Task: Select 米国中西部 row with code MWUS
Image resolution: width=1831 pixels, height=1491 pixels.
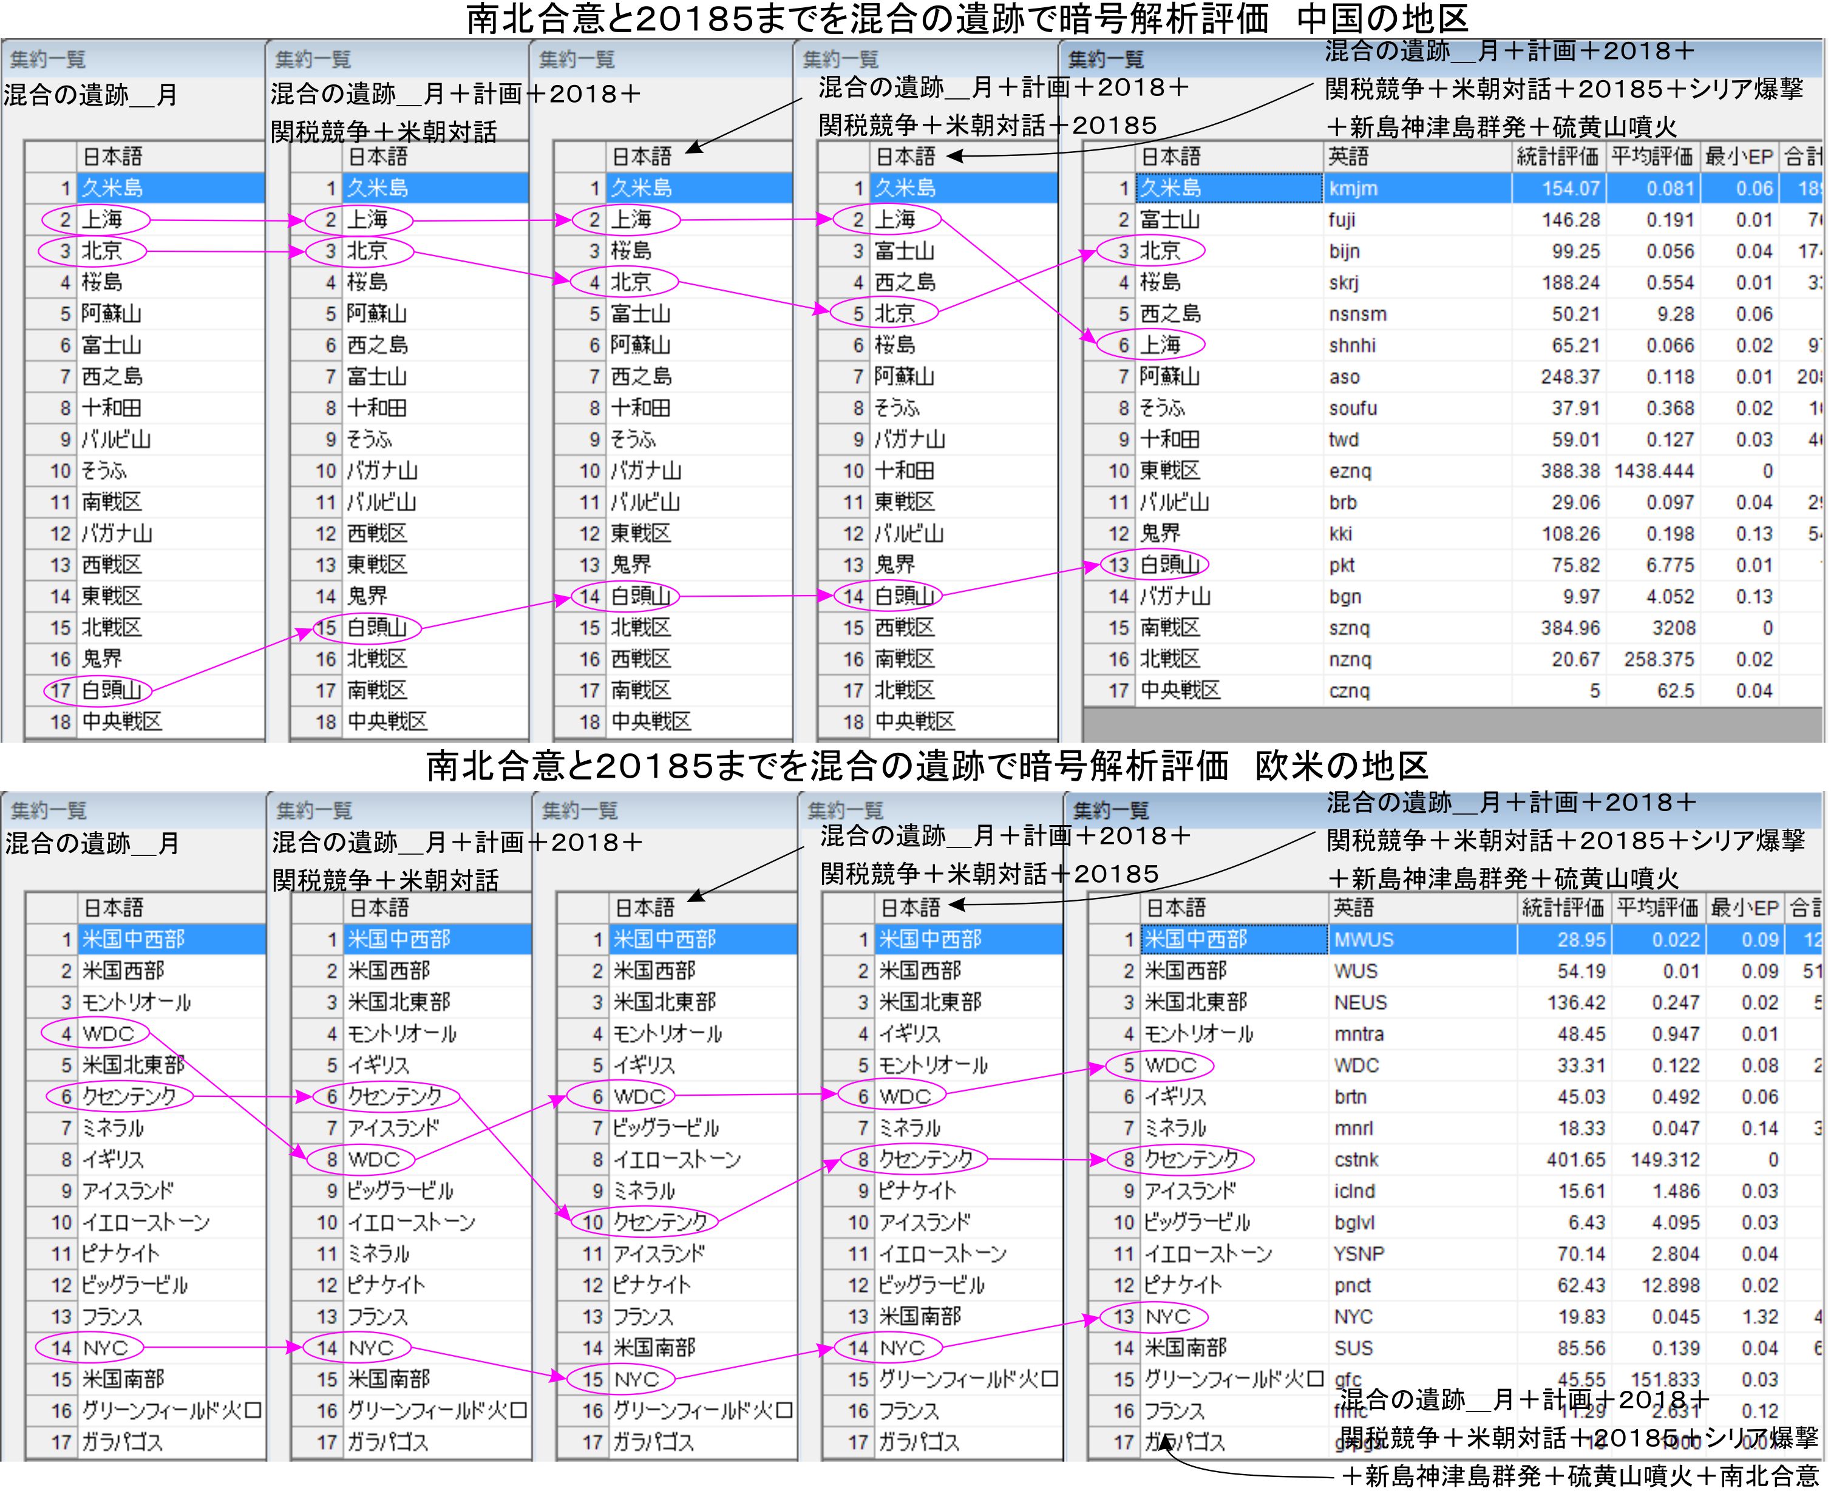Action: tap(1195, 940)
